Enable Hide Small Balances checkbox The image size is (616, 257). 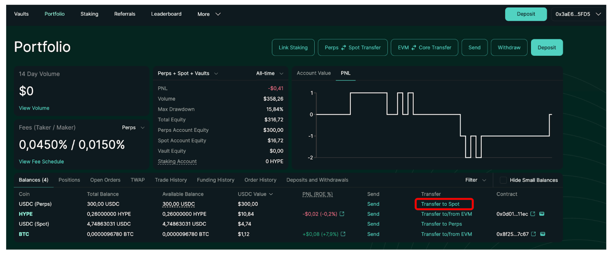(503, 180)
